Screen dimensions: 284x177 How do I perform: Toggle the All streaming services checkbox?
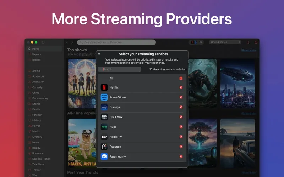[181, 78]
